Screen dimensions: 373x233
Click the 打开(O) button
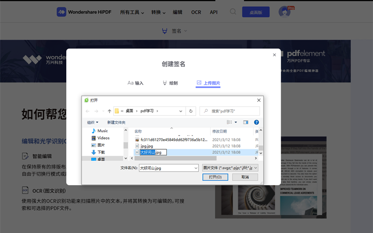(x=215, y=177)
